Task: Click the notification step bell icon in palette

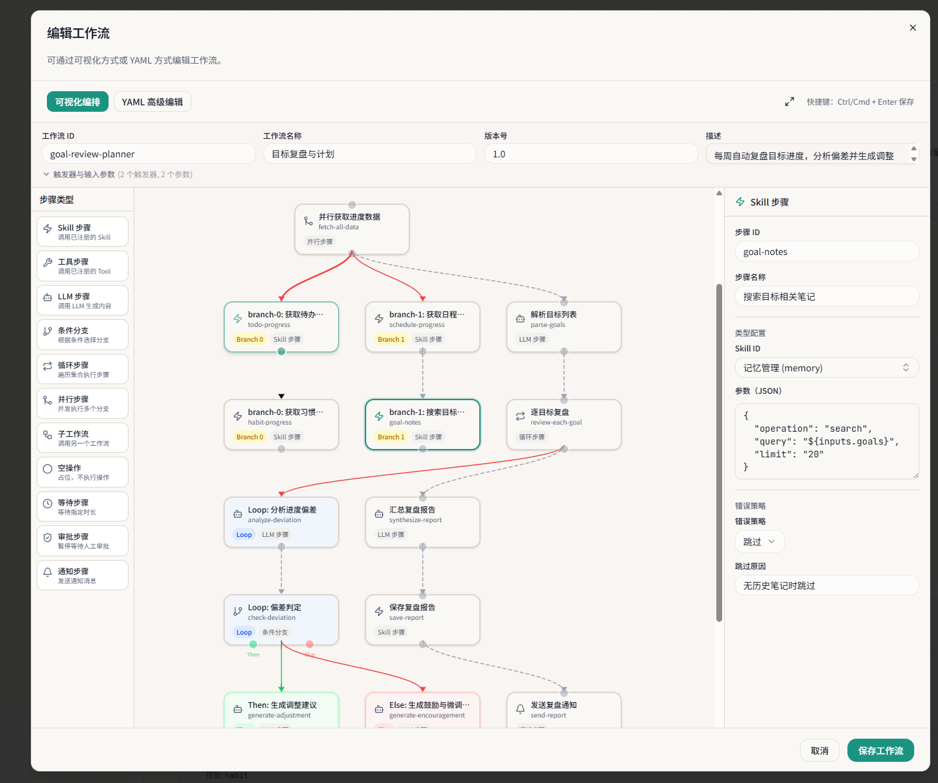Action: 48,572
